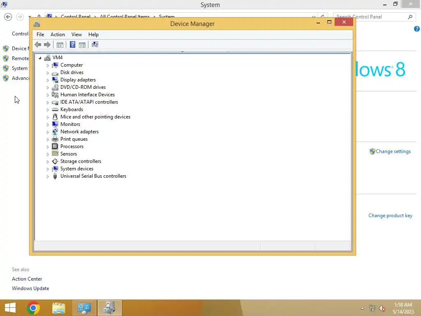Select the Print queues tree label
Screen dimensions: 421x316
(x=74, y=139)
